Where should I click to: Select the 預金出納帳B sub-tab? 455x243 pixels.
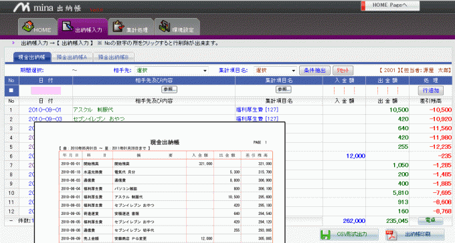click(114, 57)
